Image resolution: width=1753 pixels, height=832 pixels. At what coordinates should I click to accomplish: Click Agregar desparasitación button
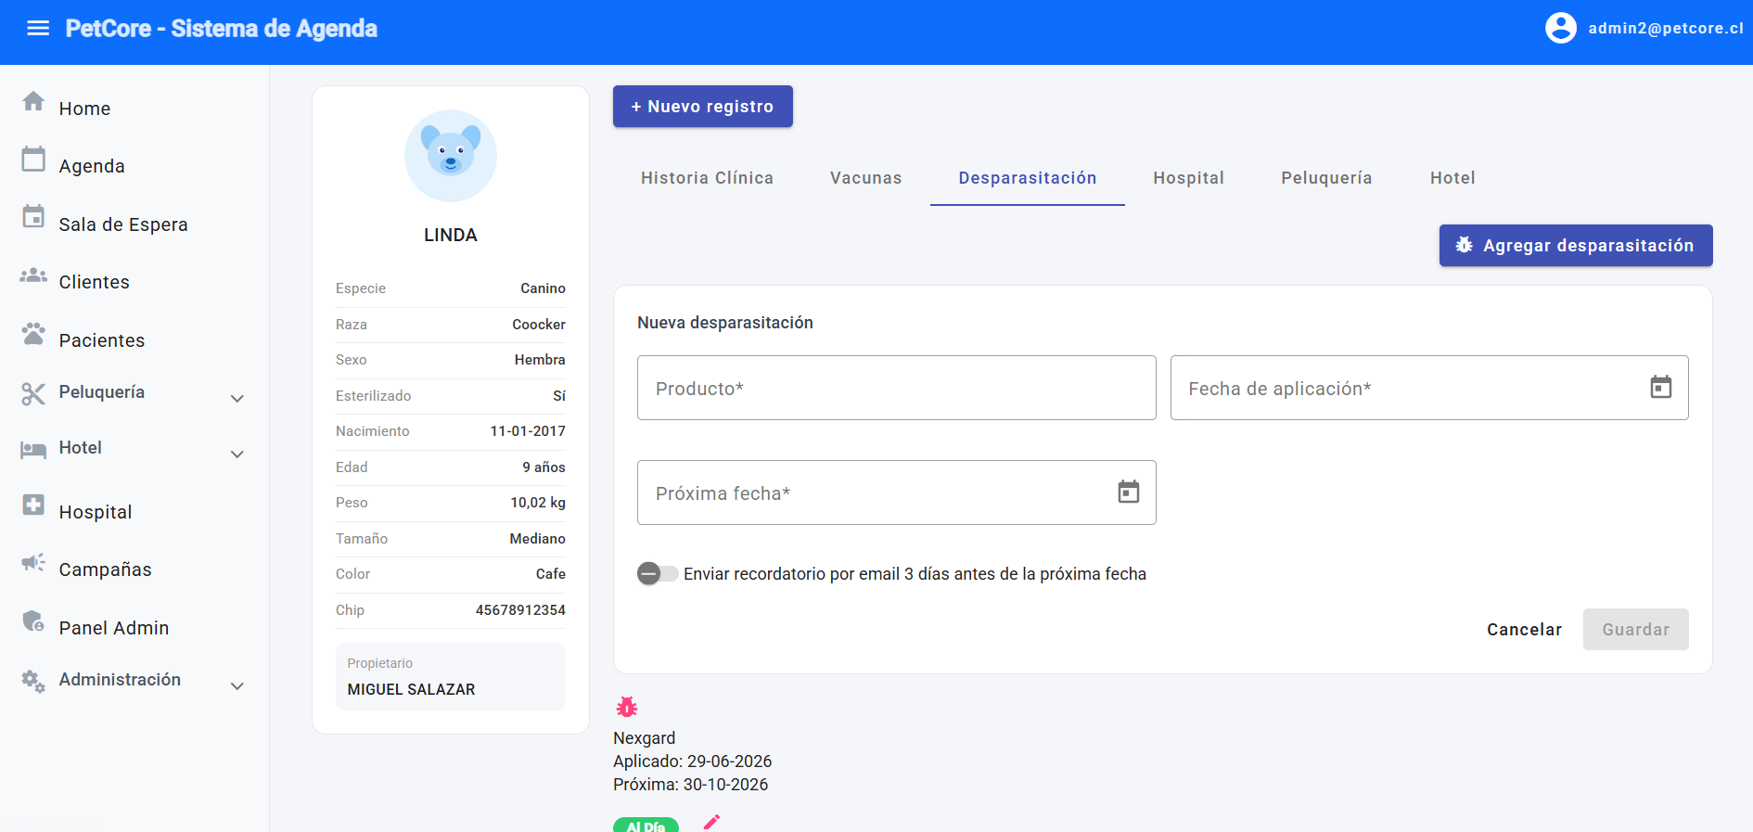(x=1576, y=246)
